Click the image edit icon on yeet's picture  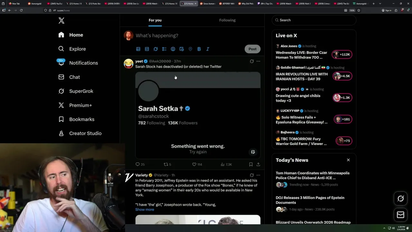click(x=253, y=152)
